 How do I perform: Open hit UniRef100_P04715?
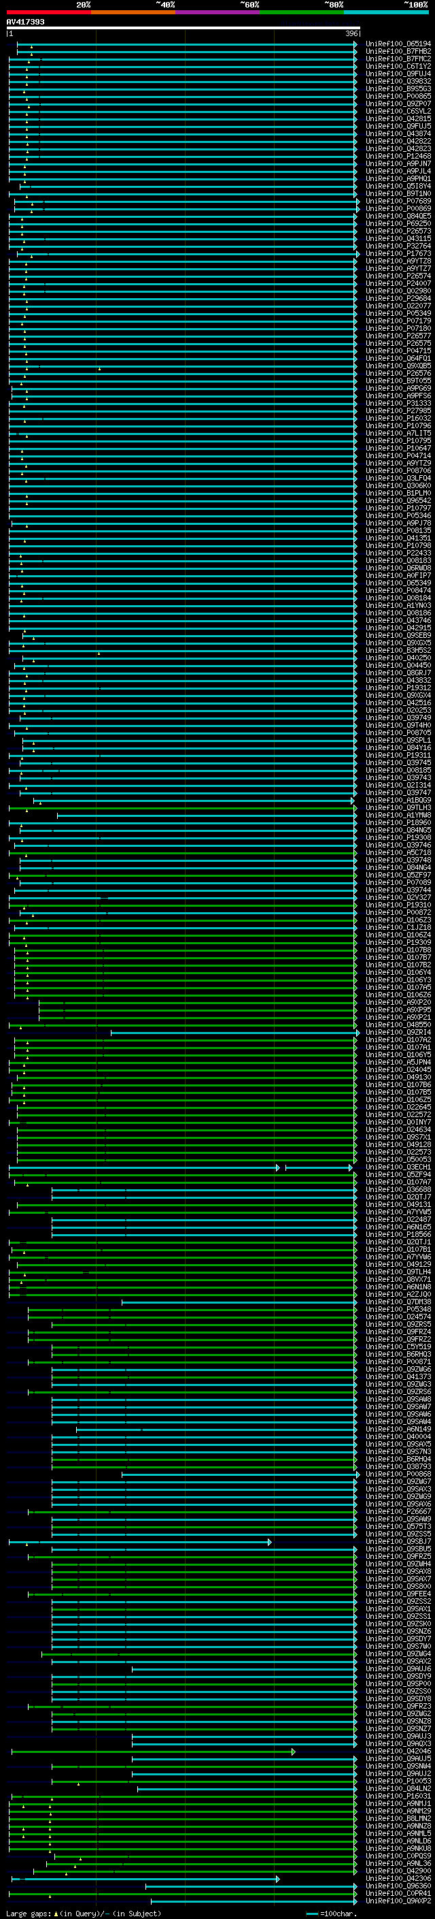[x=398, y=351]
